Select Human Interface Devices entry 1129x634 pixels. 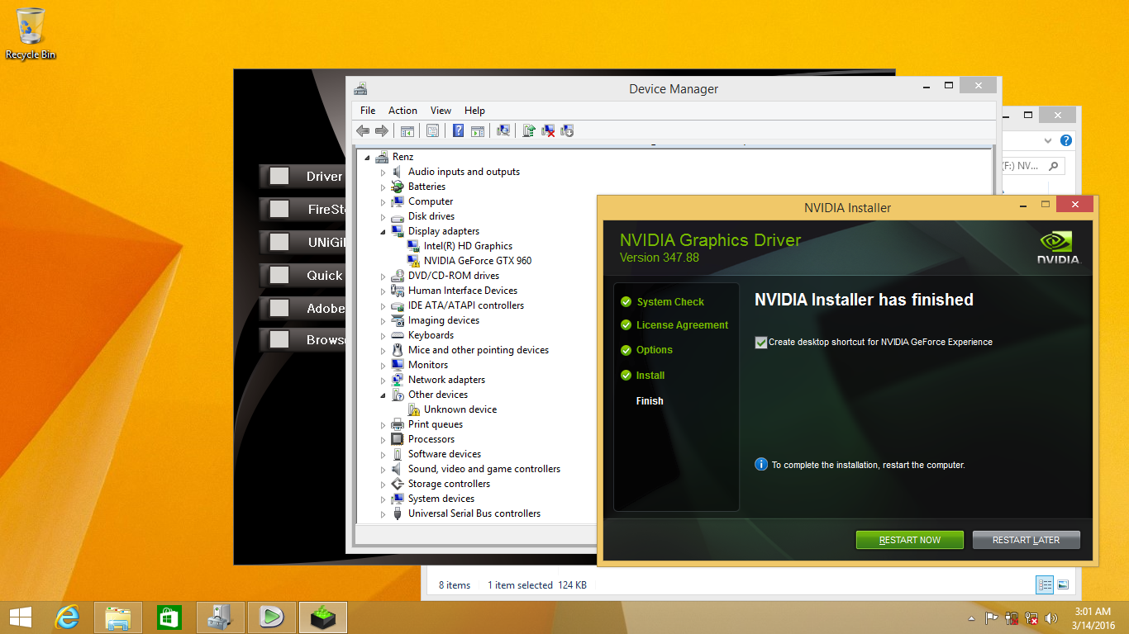(463, 291)
